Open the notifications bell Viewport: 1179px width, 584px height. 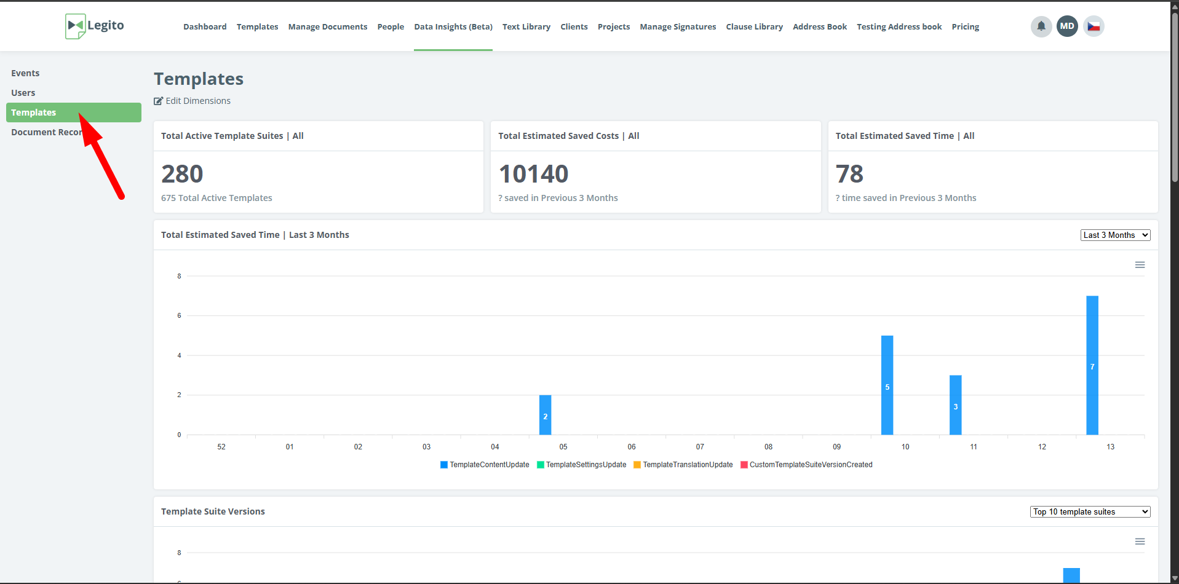tap(1041, 26)
